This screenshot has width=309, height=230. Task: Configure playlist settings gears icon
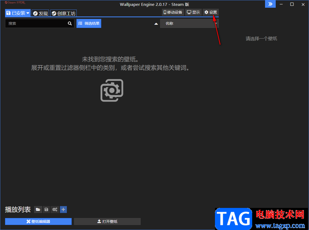tap(55, 210)
